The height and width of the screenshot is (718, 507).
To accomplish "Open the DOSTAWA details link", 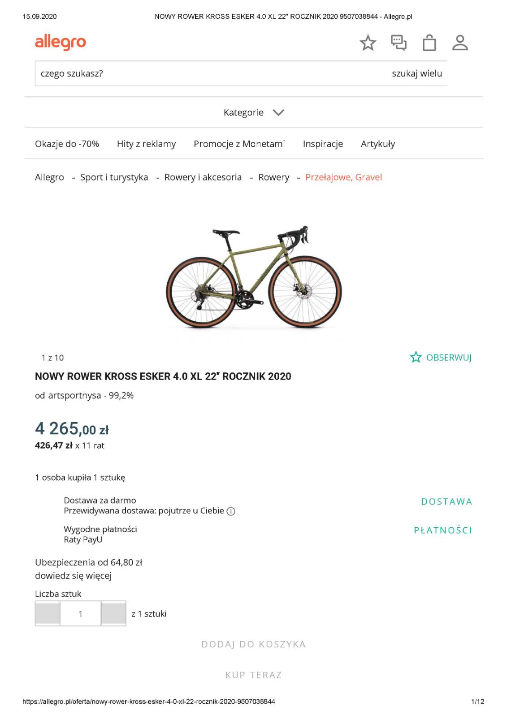I will (446, 502).
